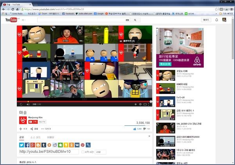Image resolution: width=235 pixels, height=165 pixels.
Task: Open the tutor.olleh.com bookmark
Action: pyautogui.click(x=84, y=14)
